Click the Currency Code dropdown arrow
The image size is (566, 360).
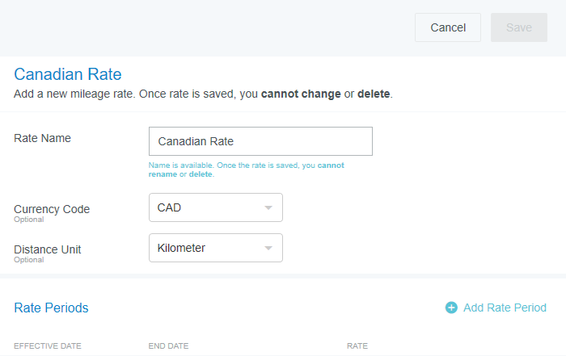point(268,207)
